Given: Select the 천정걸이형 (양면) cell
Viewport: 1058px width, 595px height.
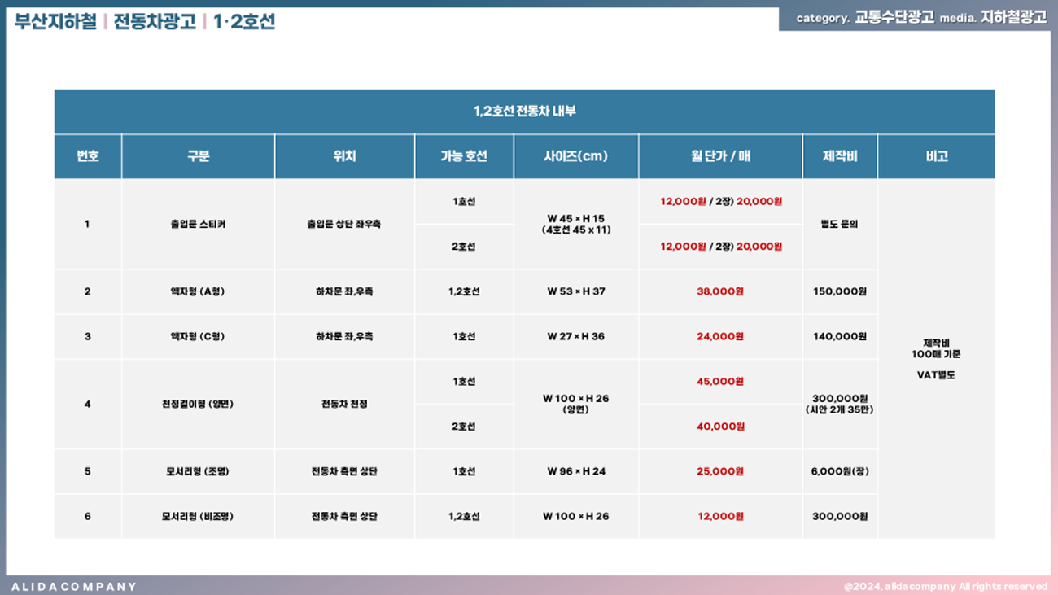Looking at the screenshot, I should [197, 404].
